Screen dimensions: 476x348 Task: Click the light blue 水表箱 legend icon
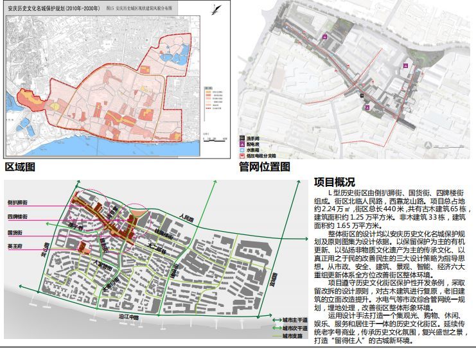(242, 150)
